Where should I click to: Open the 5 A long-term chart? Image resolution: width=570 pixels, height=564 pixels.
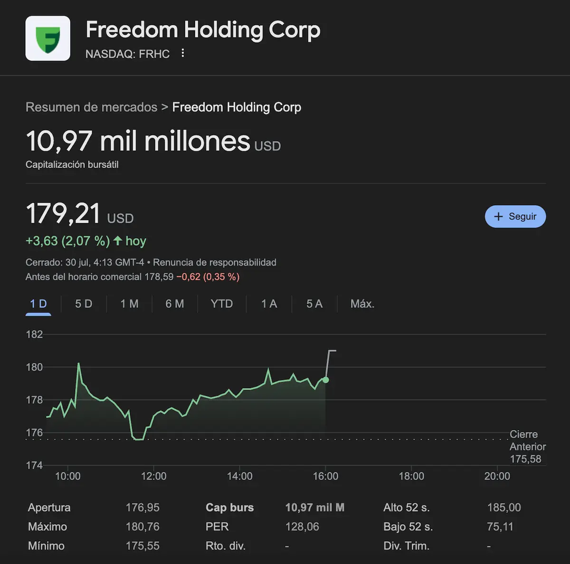pos(314,304)
